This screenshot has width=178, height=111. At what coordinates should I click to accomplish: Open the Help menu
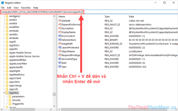36,8
